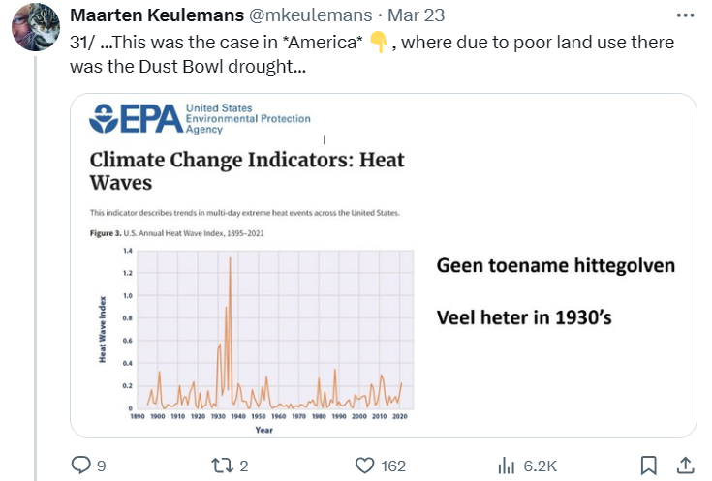Like the tweet with the heart icon
712x481 pixels.
(x=364, y=466)
